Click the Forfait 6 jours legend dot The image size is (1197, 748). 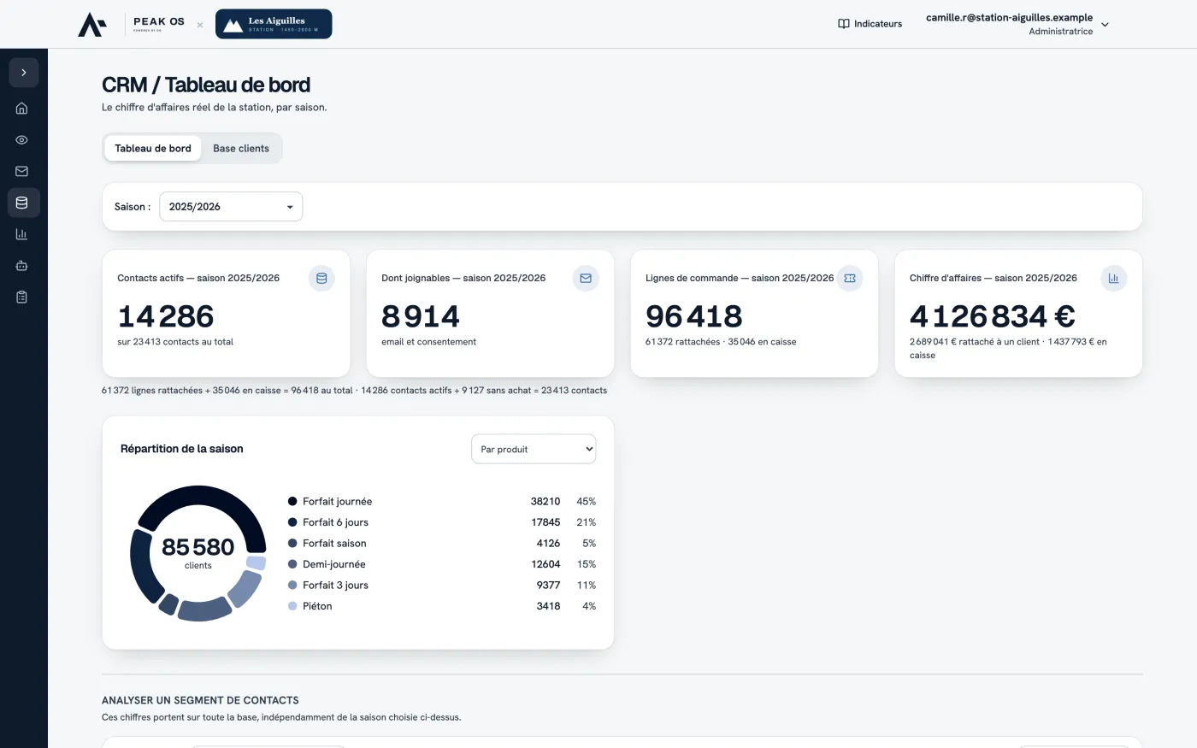(x=292, y=522)
